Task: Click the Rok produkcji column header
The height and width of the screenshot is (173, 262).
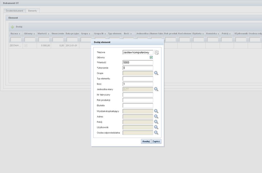Action: tap(170, 34)
